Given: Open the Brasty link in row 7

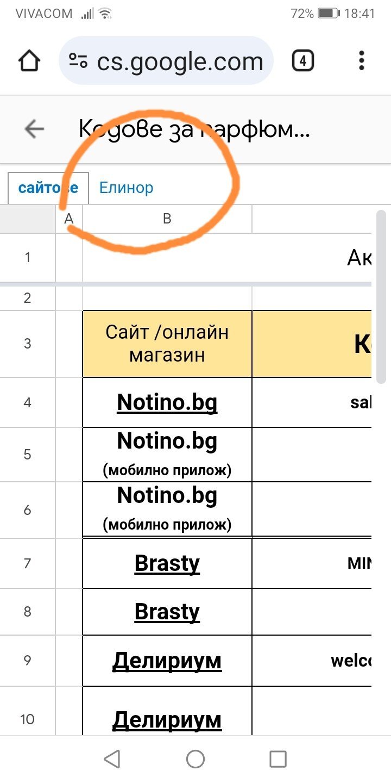Looking at the screenshot, I should (167, 564).
